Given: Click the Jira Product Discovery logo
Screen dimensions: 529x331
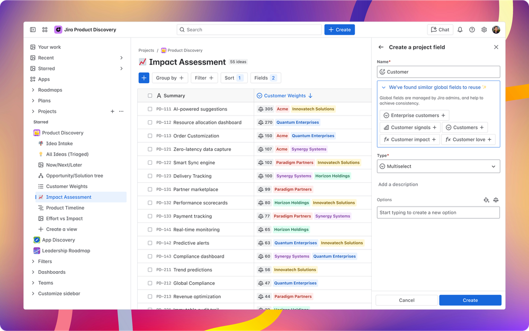Looking at the screenshot, I should (58, 30).
